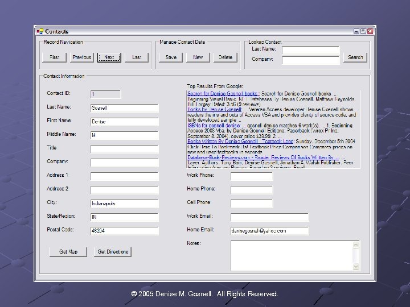Viewport: 410px width, 307px height.
Task: Click the Top Results From Google label
Action: 215,86
